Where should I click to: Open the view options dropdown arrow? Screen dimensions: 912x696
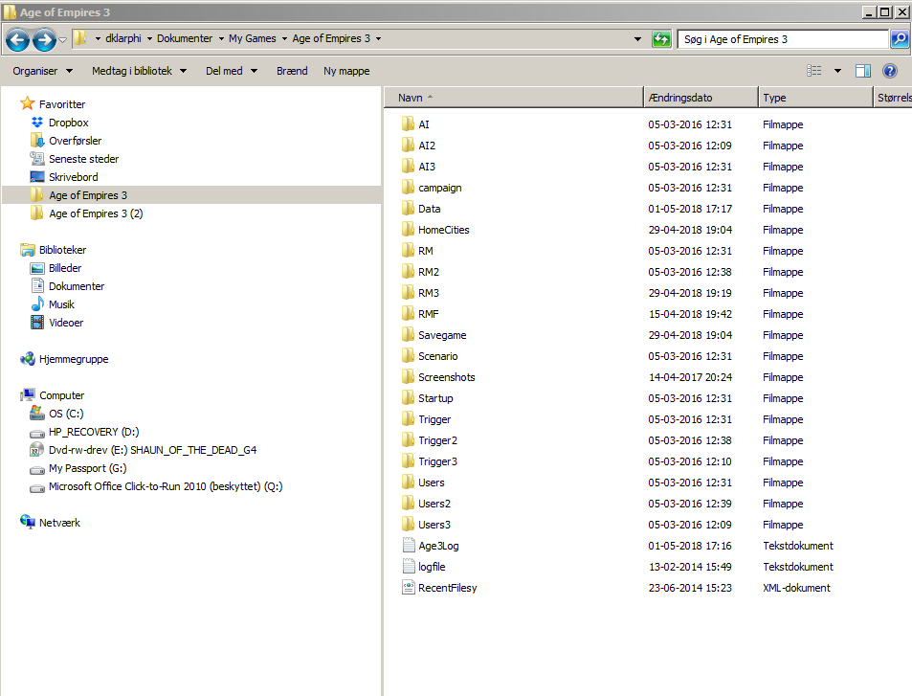point(837,71)
